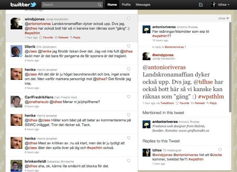This screenshot has width=237, height=172.
Task: Open the Profile tab
Action: (x=126, y=5)
